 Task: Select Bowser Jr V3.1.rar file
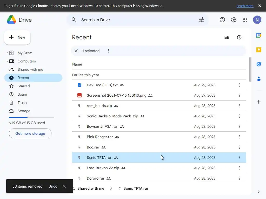[x=159, y=126]
